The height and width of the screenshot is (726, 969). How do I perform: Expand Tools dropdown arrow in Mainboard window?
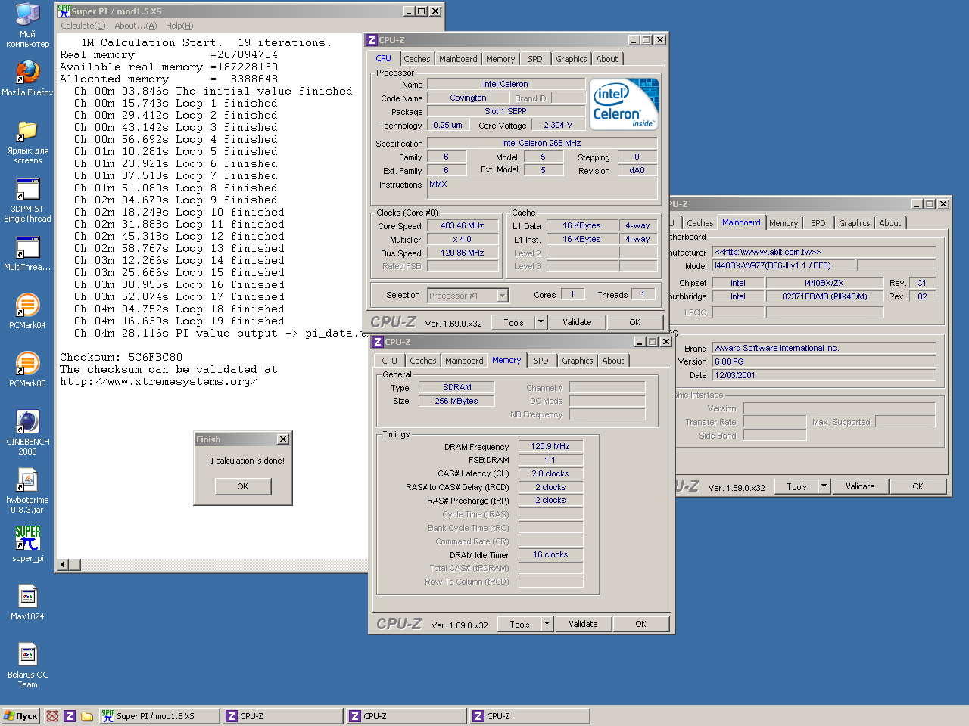click(824, 486)
